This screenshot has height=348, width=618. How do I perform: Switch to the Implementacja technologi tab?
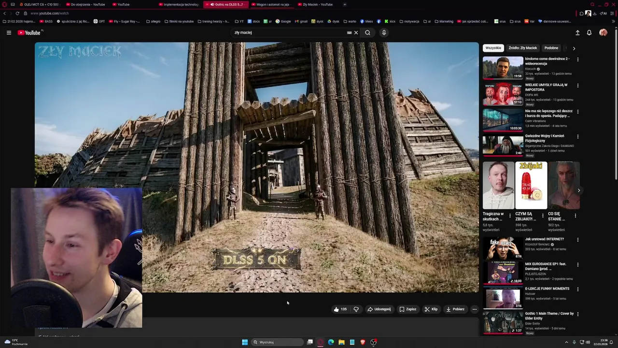pyautogui.click(x=179, y=4)
